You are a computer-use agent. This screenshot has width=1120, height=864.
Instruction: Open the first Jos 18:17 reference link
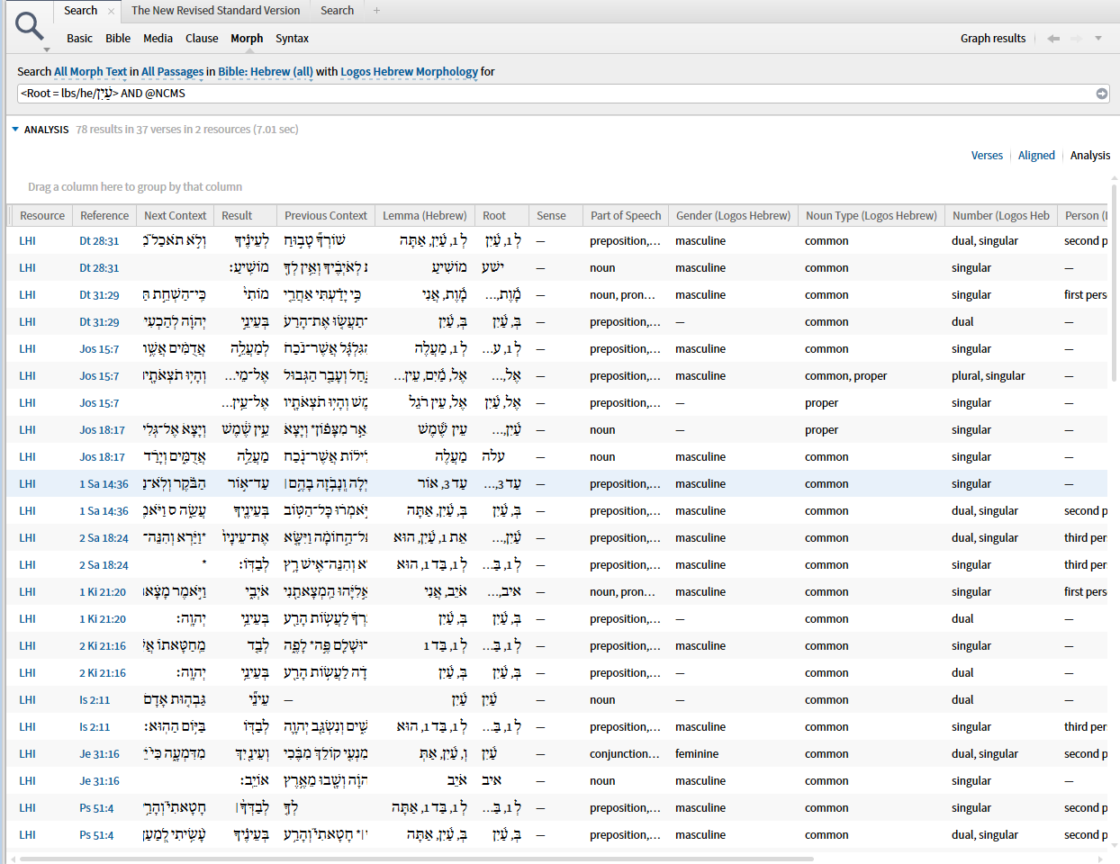point(102,430)
